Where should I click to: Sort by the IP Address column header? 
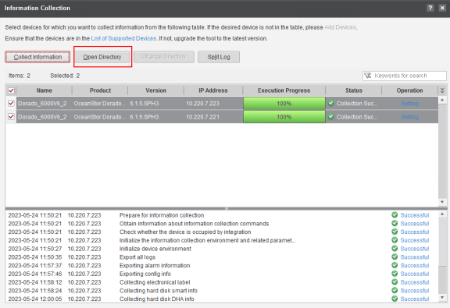213,90
